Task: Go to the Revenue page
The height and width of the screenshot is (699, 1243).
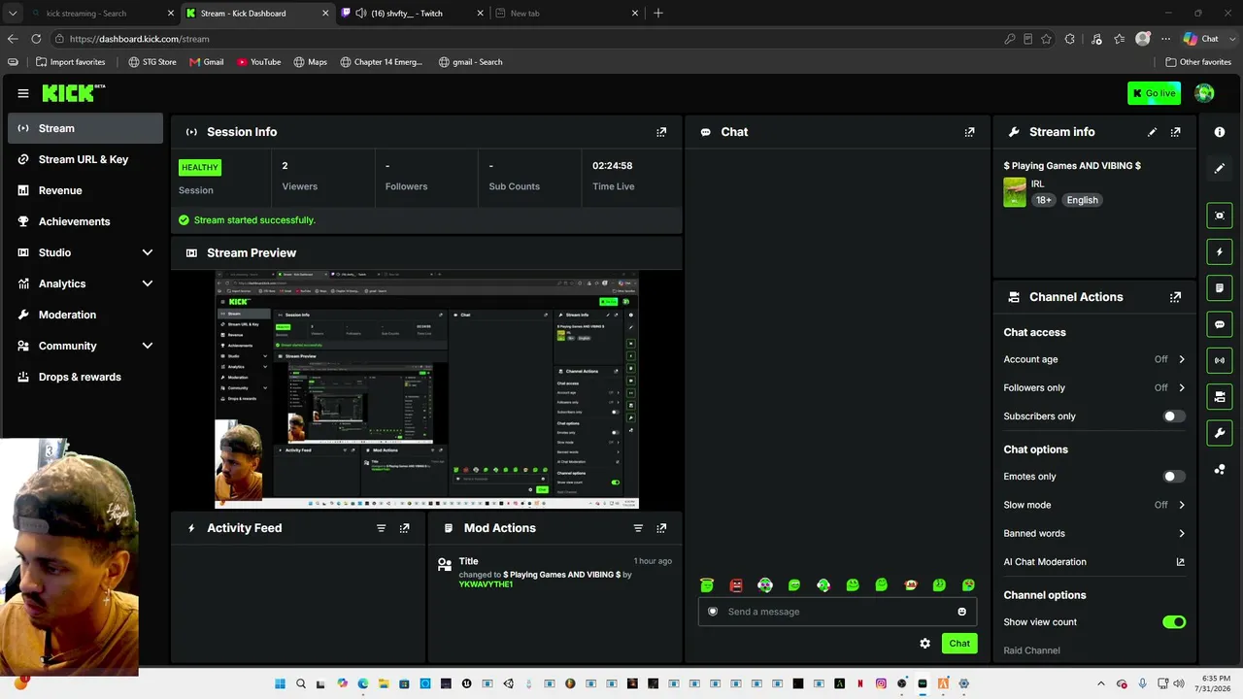Action: pyautogui.click(x=85, y=190)
